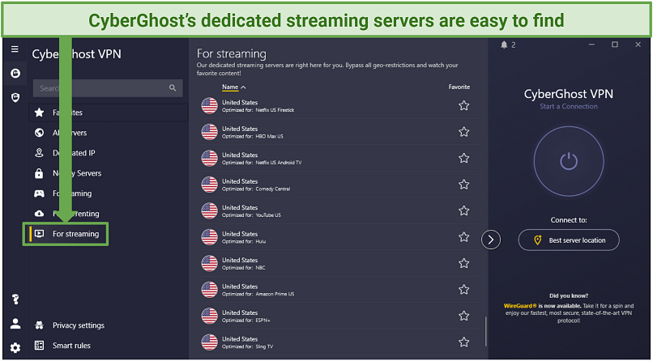Click the All servers globe icon
The height and width of the screenshot is (361, 653).
tap(39, 133)
